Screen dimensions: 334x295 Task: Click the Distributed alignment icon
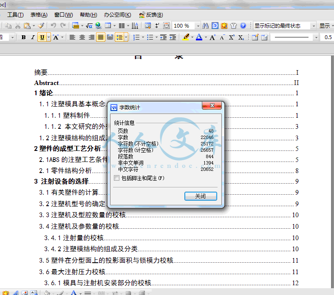coord(110,37)
